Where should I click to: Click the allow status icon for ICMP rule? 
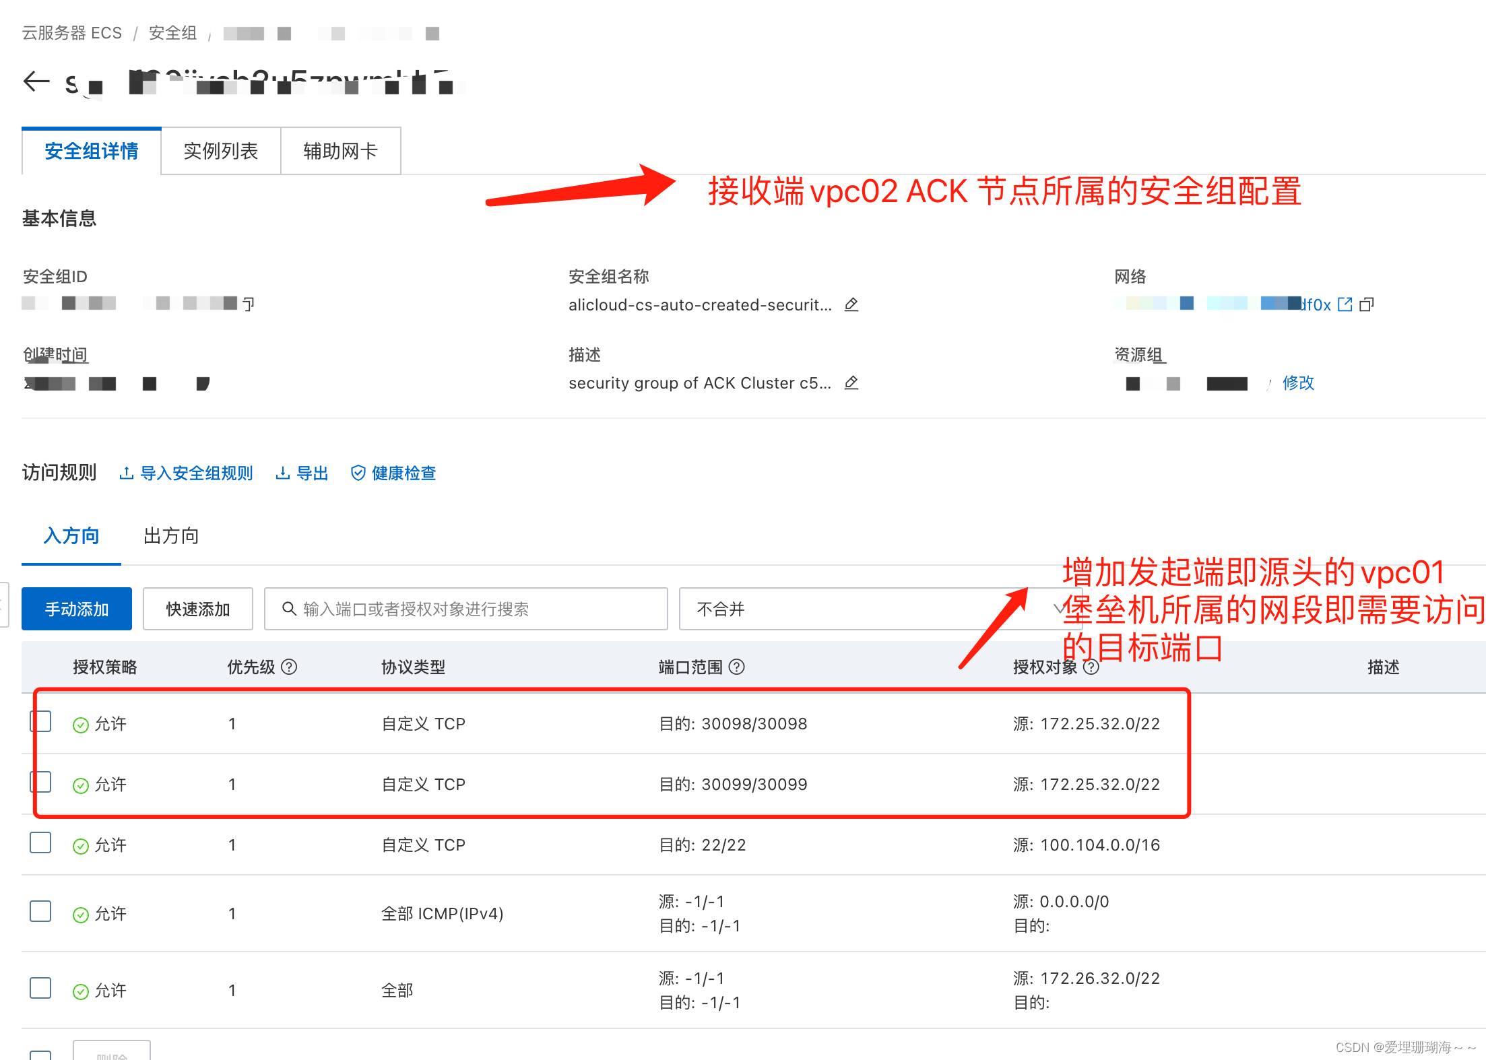click(81, 915)
